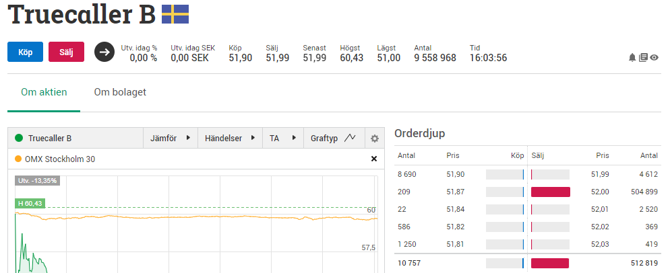Viewport: 670px width, 273px height.
Task: Remove OMX Stockholm 30 comparison
Action: point(374,159)
